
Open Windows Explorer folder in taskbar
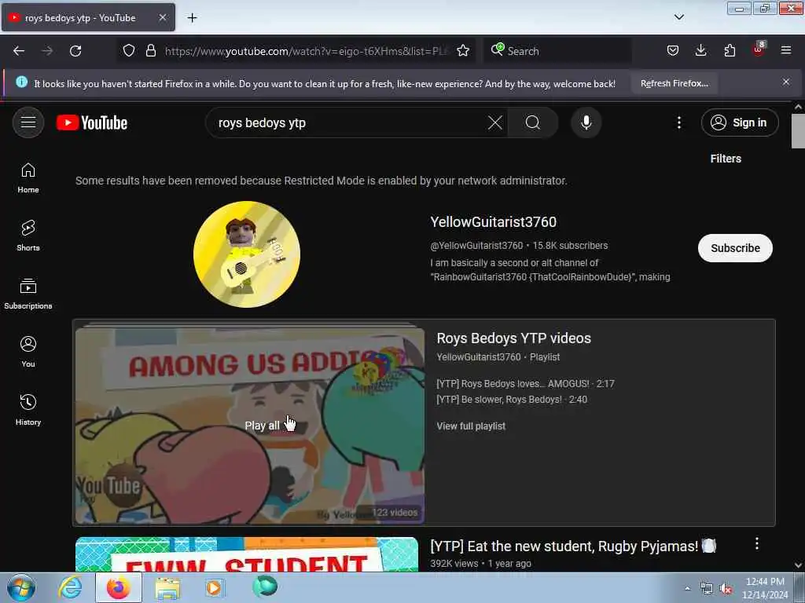(167, 587)
